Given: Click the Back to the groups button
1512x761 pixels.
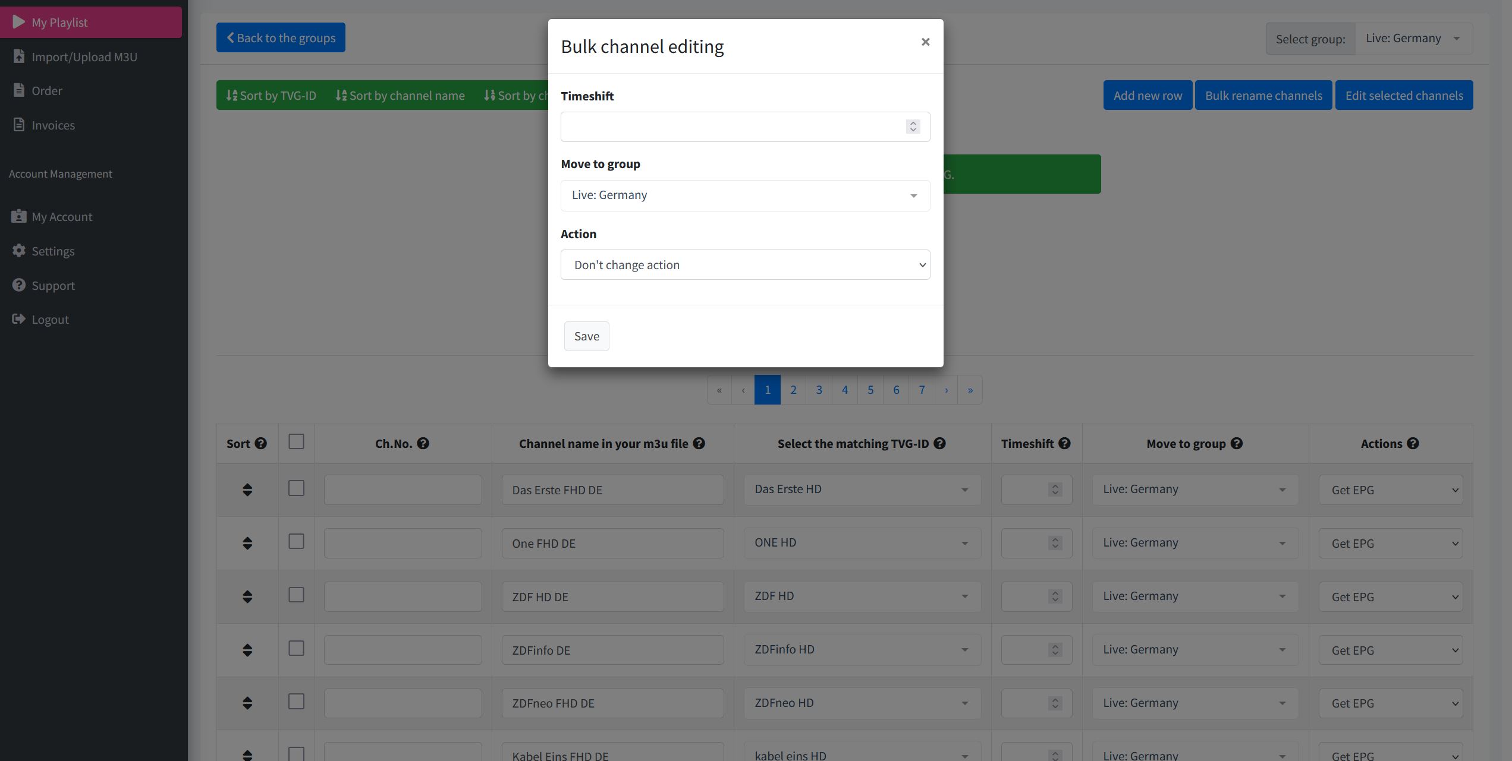Looking at the screenshot, I should (280, 37).
